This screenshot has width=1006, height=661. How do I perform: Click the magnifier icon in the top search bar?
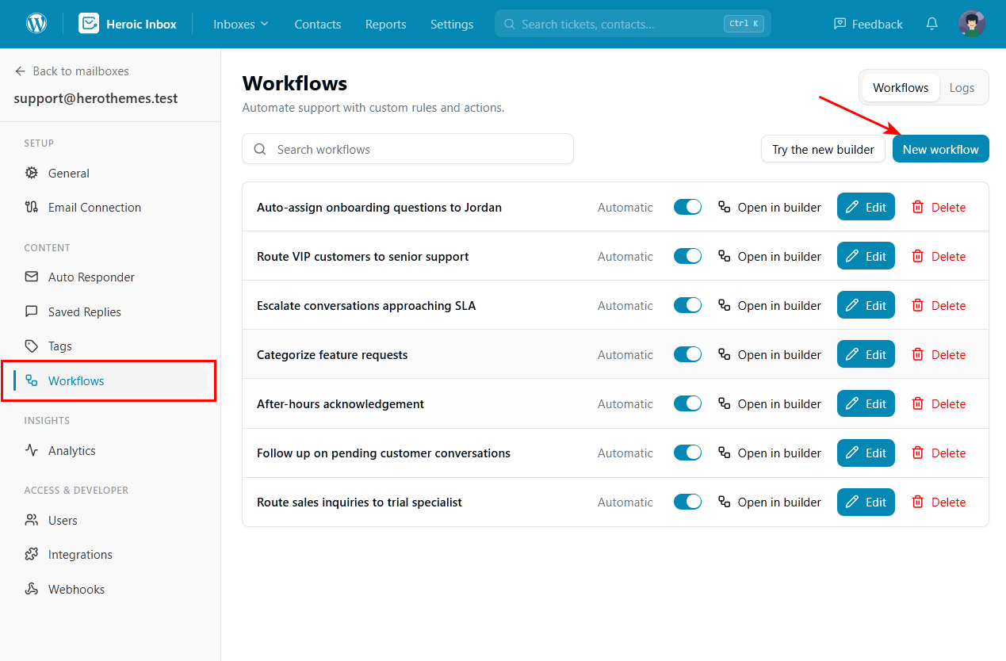[x=510, y=24]
